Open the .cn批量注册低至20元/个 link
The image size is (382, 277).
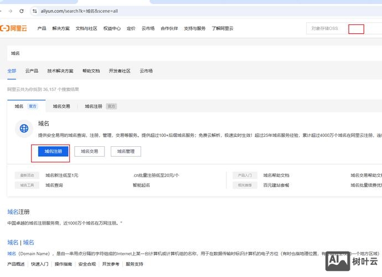click(156, 175)
